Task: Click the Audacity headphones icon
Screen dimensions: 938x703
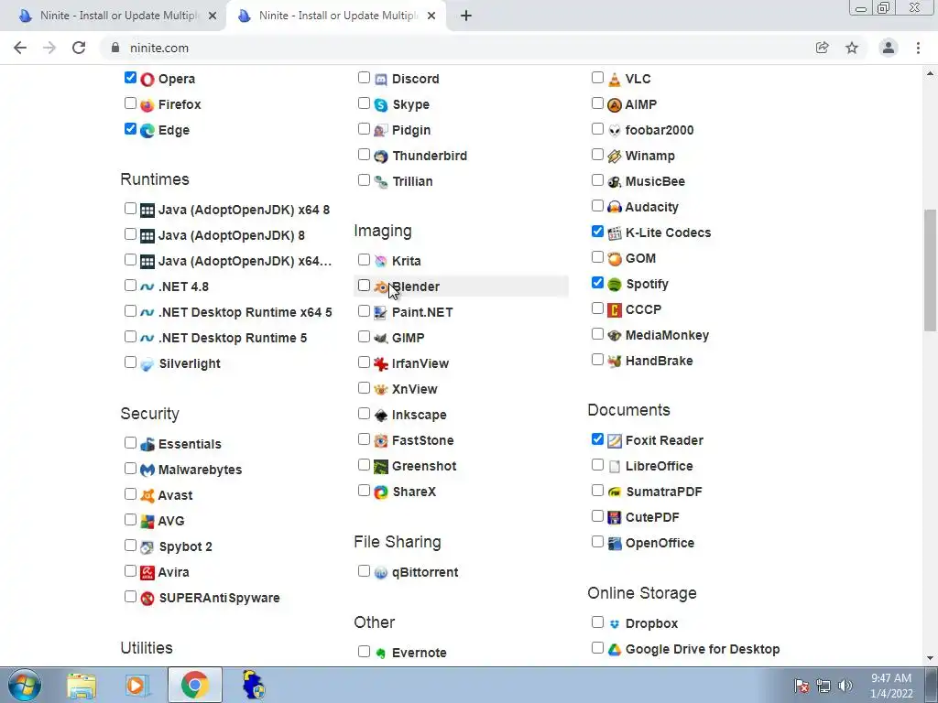Action: point(615,208)
